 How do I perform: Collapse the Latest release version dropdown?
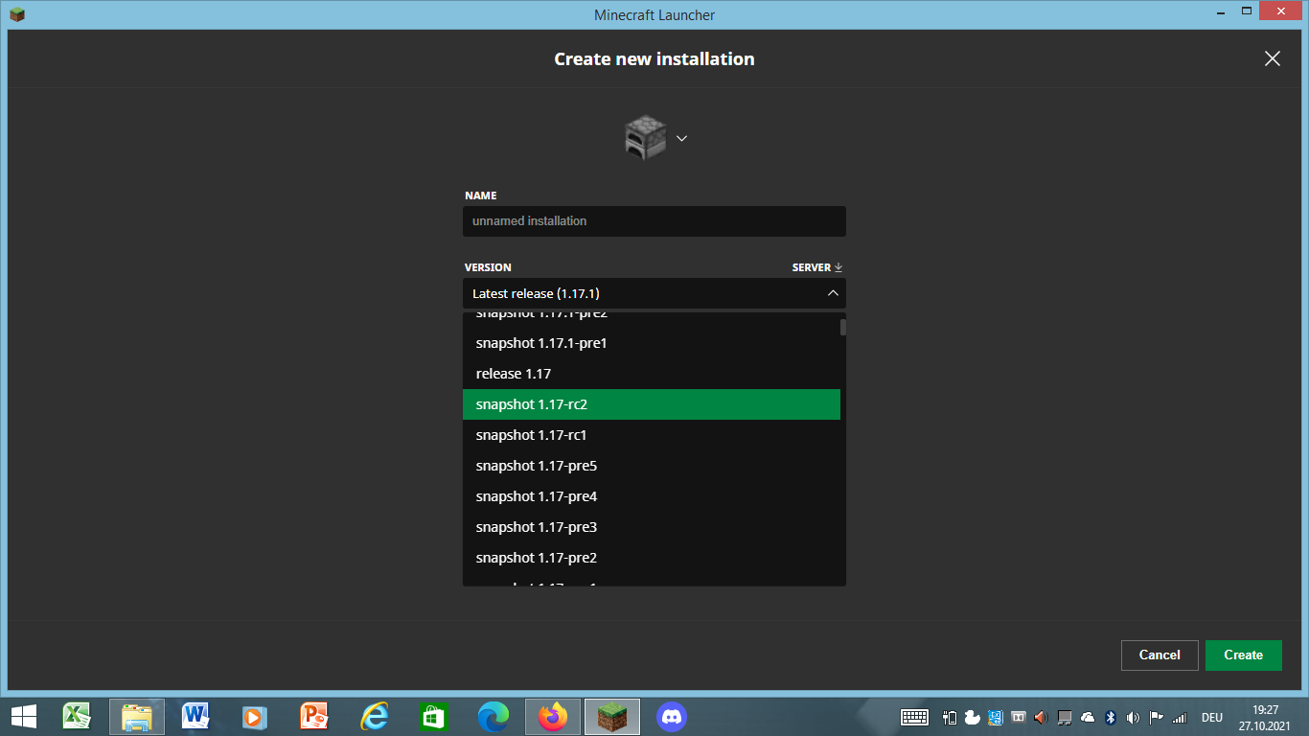832,293
